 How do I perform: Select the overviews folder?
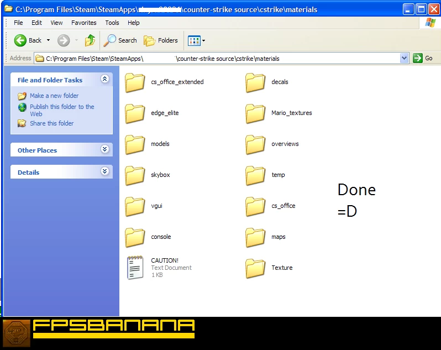click(x=255, y=144)
